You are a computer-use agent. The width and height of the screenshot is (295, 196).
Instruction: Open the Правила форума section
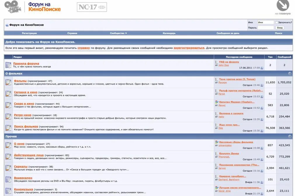click(x=26, y=63)
